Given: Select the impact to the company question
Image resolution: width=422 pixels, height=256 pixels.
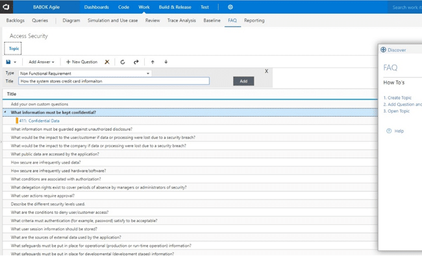Looking at the screenshot, I should pos(190,146).
